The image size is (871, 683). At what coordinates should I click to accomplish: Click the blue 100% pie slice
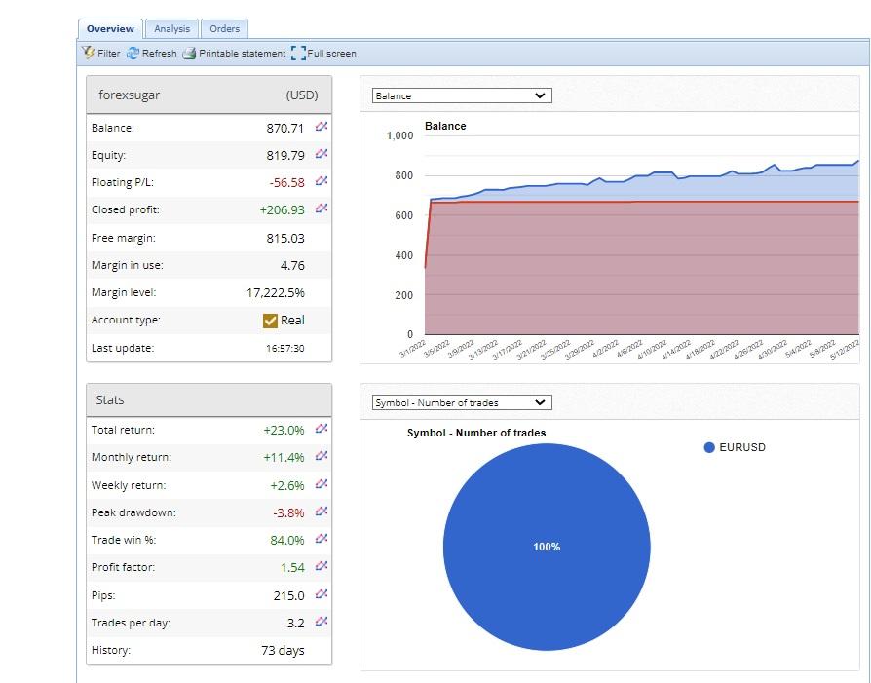pyautogui.click(x=547, y=547)
